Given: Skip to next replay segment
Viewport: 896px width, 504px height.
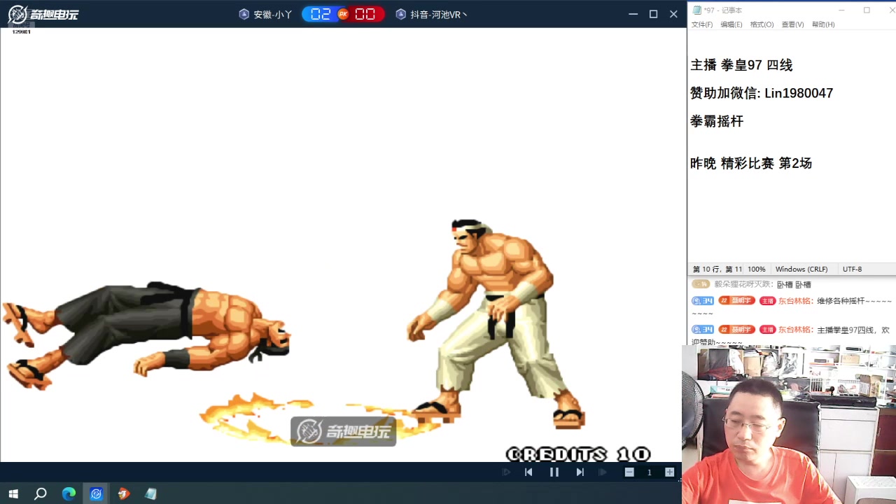Looking at the screenshot, I should point(580,472).
